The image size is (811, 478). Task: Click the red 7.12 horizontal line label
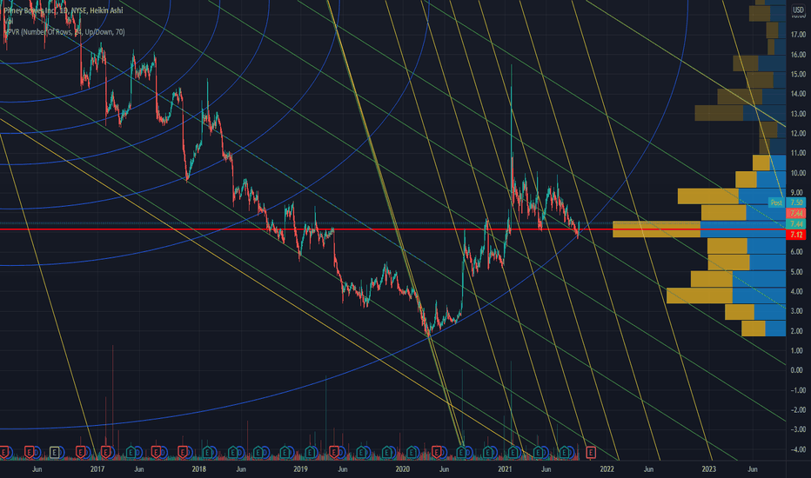[x=796, y=235]
